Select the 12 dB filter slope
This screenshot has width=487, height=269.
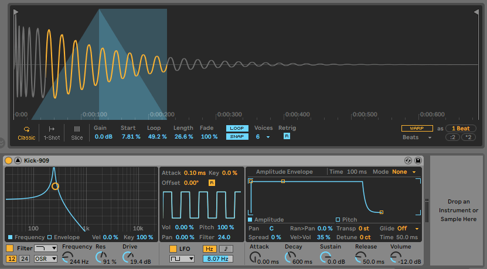[x=12, y=259]
